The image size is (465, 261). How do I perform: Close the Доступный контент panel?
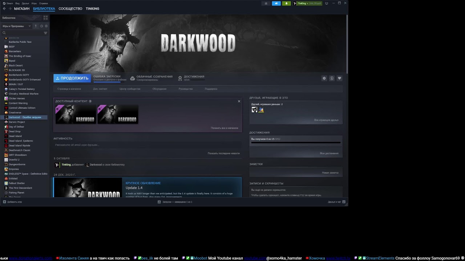click(x=239, y=101)
